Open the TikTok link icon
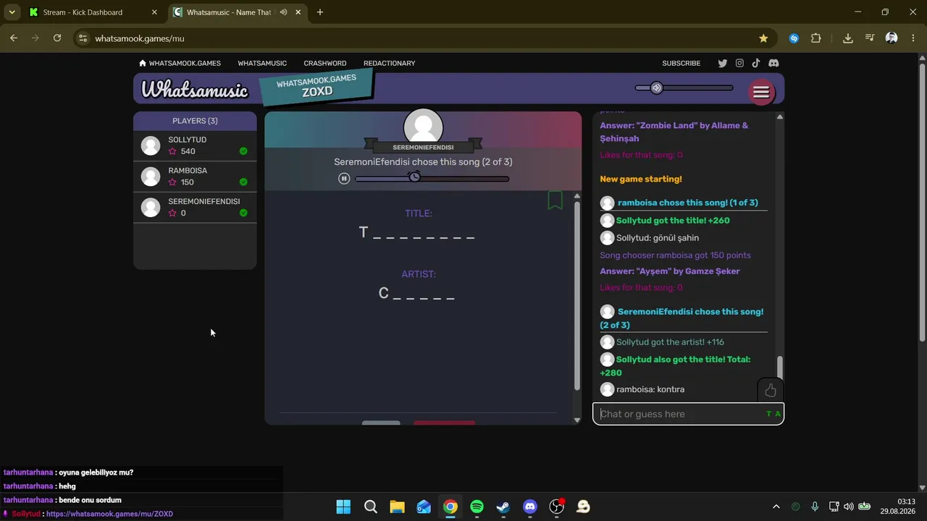Viewport: 927px width, 521px height. pos(756,63)
